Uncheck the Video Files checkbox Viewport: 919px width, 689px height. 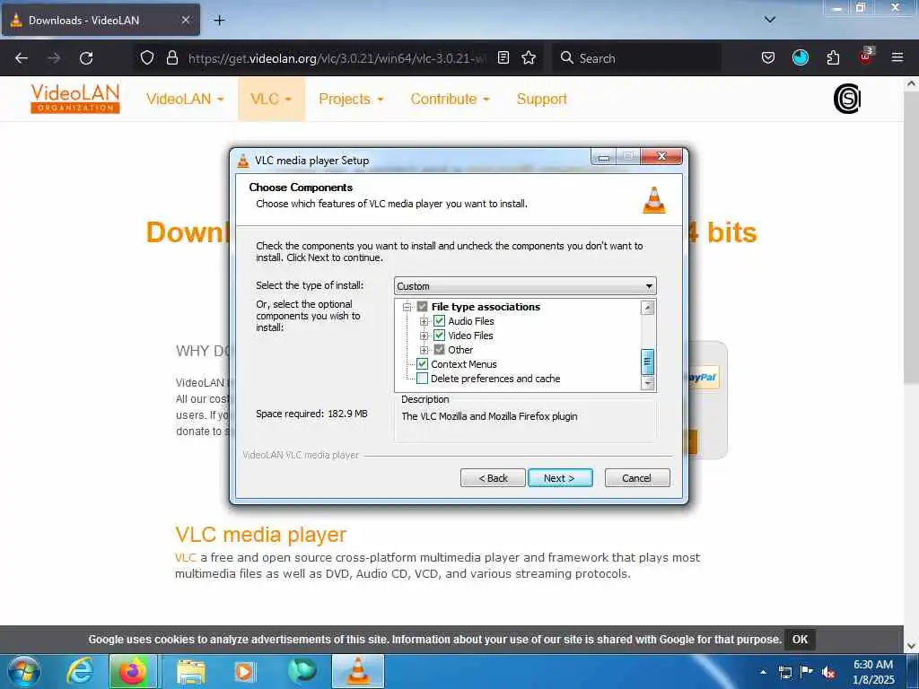(439, 336)
